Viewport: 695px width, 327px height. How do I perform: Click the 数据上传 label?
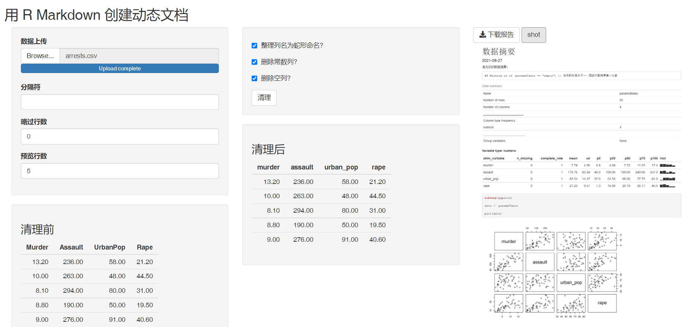pyautogui.click(x=34, y=41)
